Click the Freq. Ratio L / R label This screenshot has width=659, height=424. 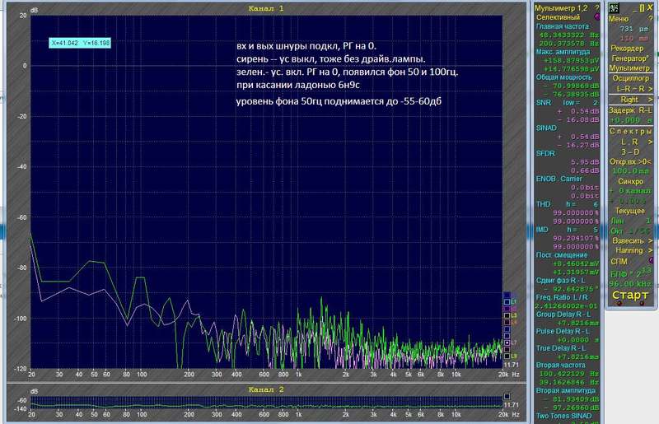tap(562, 297)
